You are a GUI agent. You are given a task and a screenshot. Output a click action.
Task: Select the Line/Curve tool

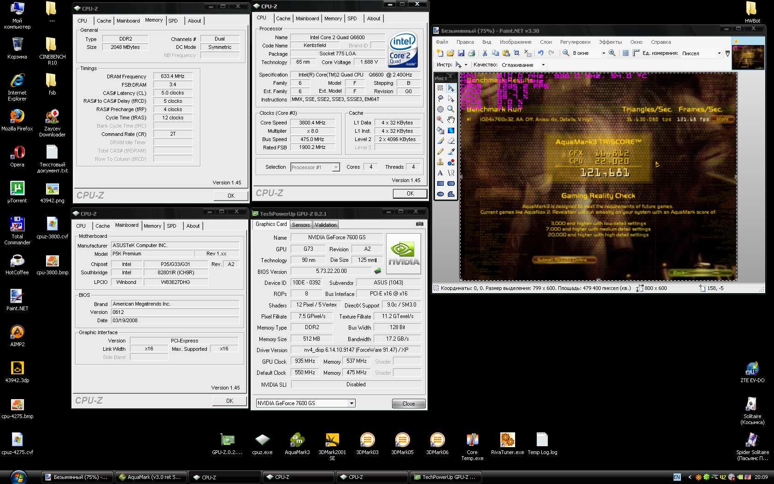[x=451, y=173]
